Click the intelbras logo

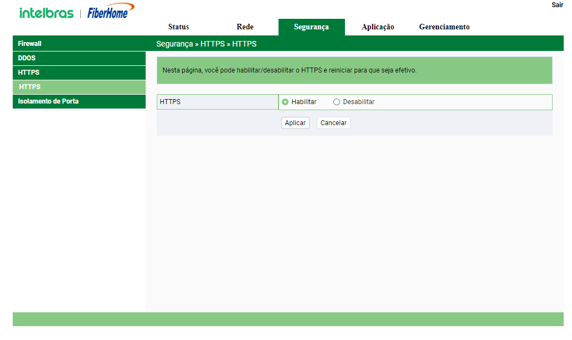point(47,13)
